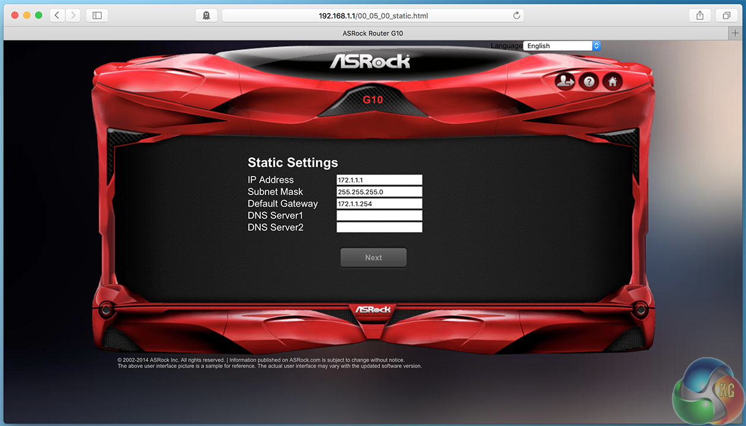Viewport: 746px width, 426px height.
Task: Click the Default Gateway field
Action: click(x=380, y=203)
